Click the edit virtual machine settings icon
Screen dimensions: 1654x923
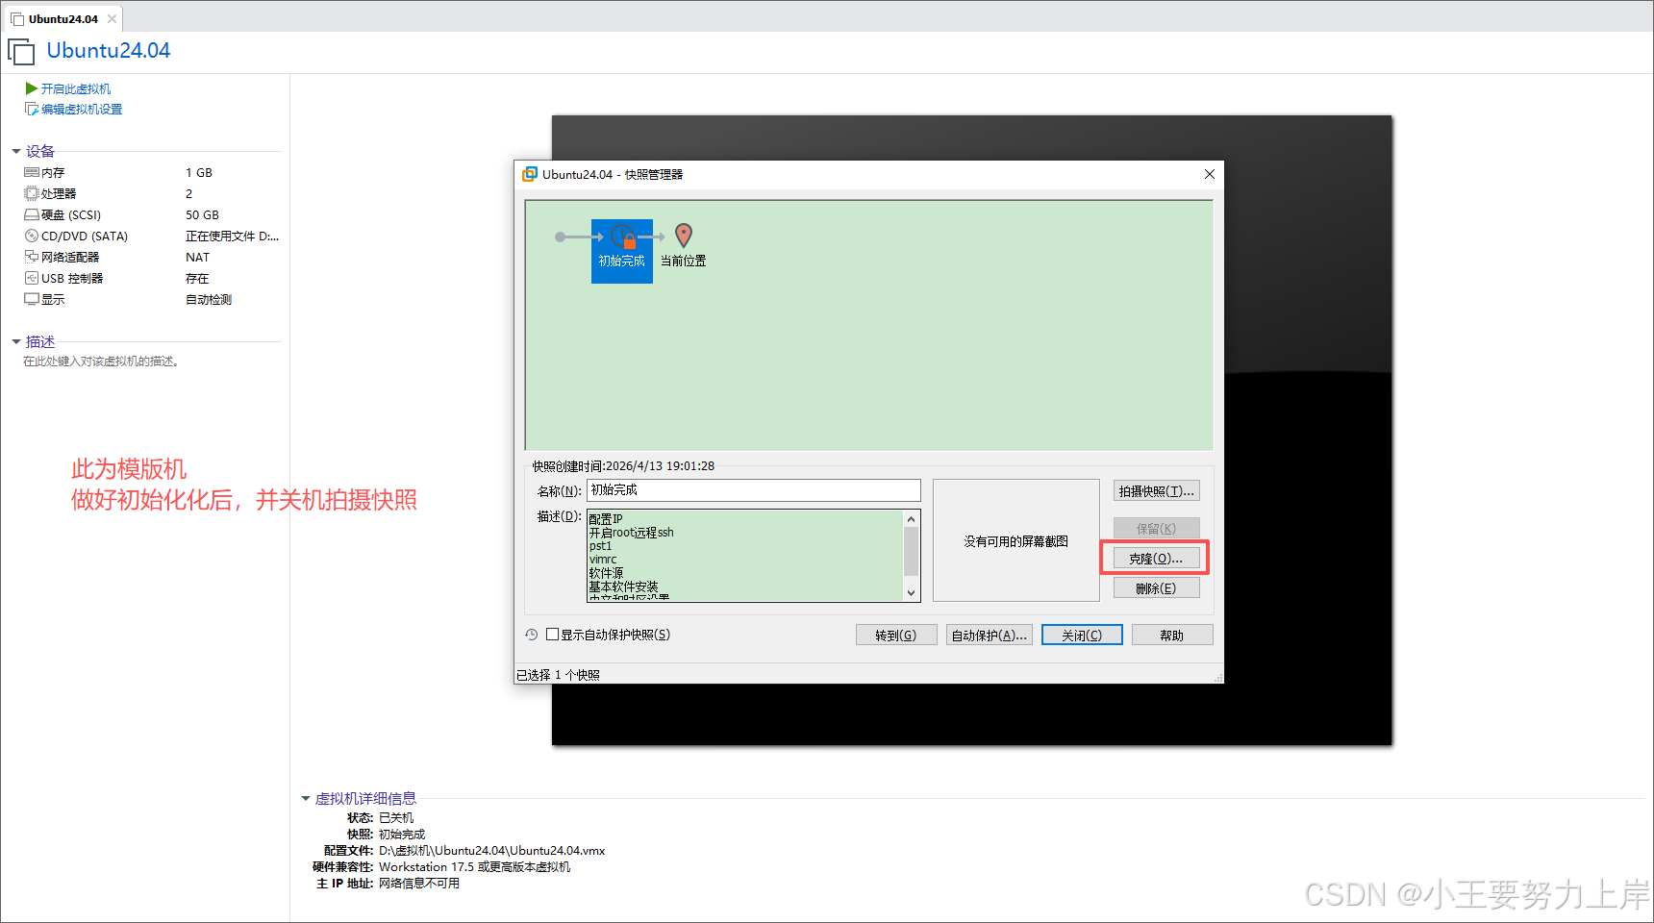tap(32, 110)
